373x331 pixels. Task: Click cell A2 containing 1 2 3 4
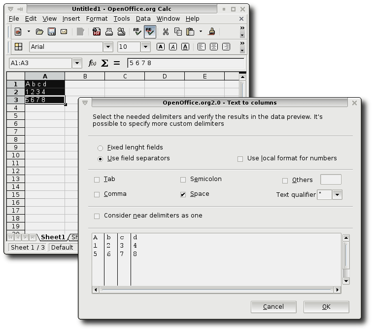(x=45, y=92)
